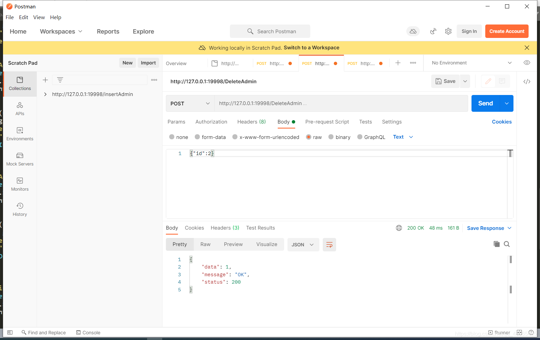The image size is (540, 340).
Task: Open the Text format dropdown
Action: (x=403, y=137)
